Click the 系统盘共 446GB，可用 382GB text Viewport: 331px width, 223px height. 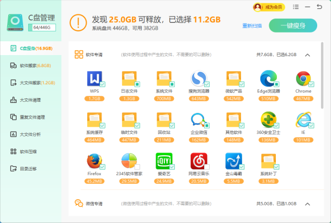[x=125, y=28]
